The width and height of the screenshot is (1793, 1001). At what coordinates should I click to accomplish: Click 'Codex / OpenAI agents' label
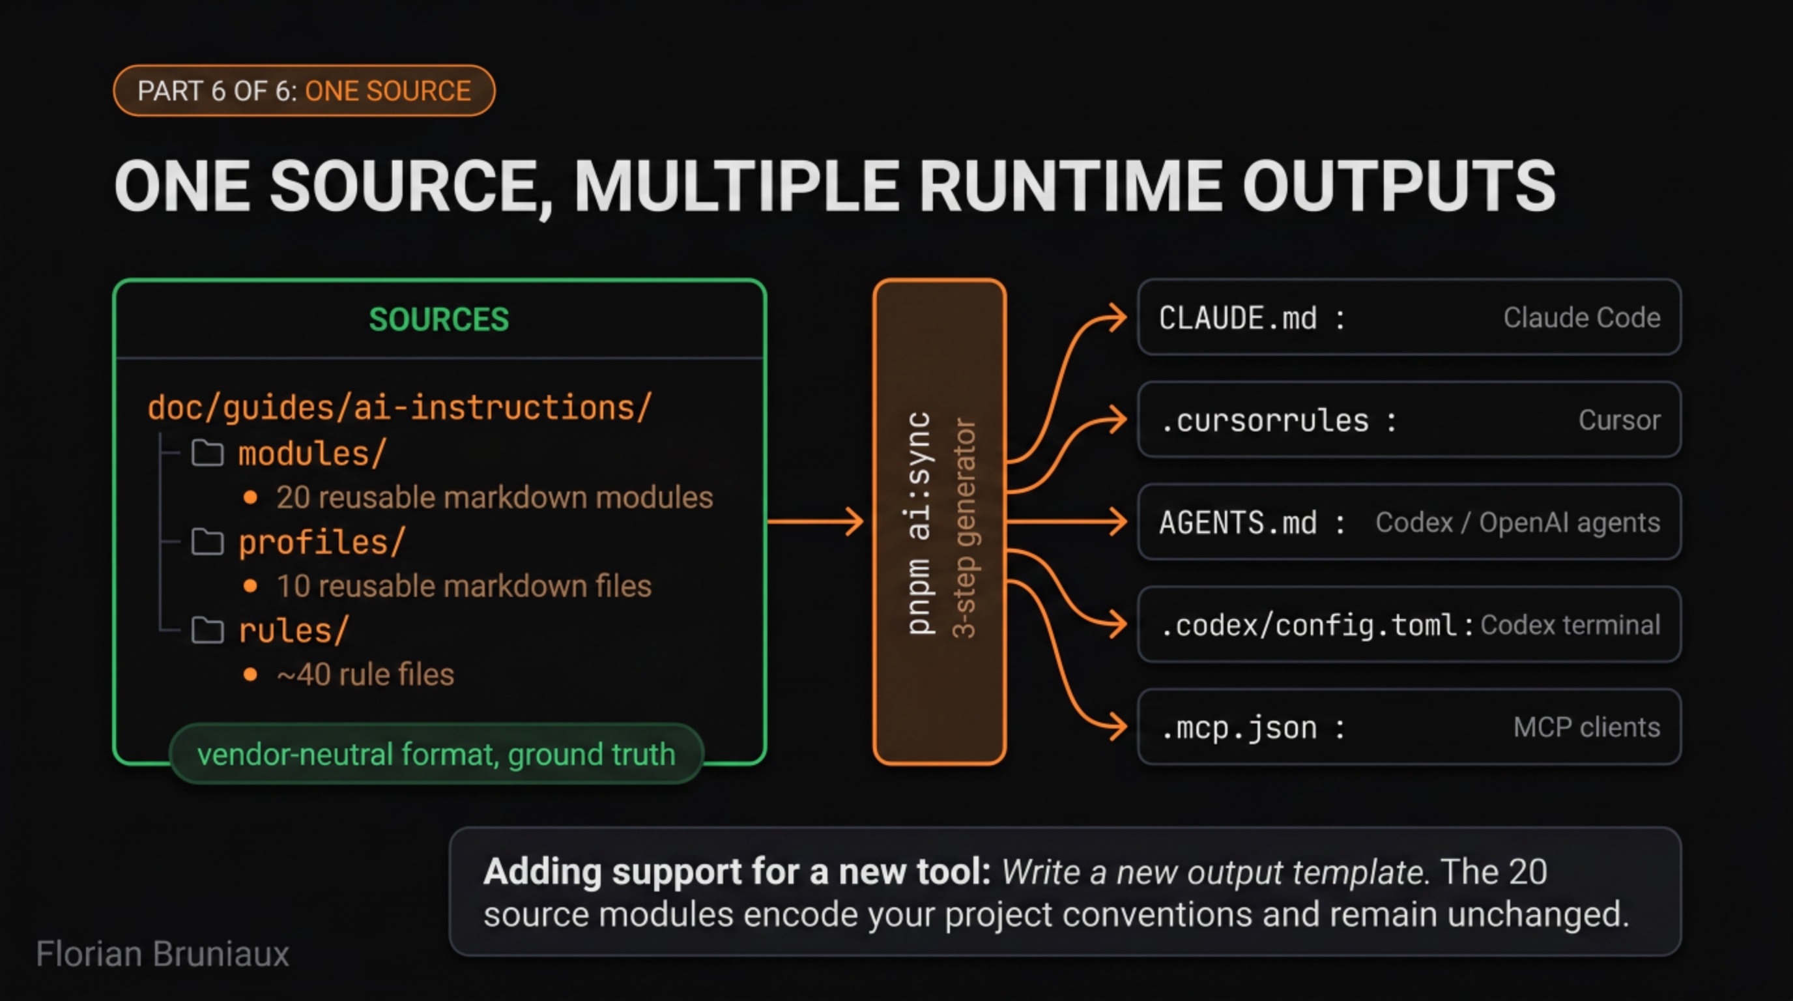tap(1517, 522)
